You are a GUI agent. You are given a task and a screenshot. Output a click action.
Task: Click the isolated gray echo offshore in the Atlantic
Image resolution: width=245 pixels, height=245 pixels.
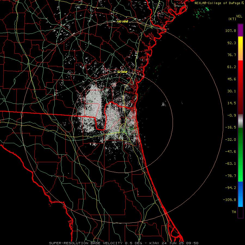coord(164,104)
